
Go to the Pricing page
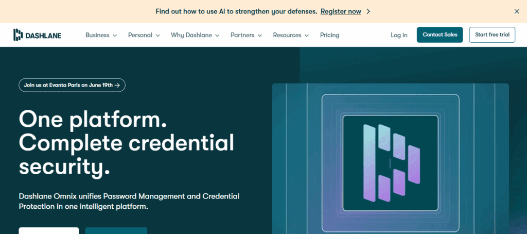point(329,35)
